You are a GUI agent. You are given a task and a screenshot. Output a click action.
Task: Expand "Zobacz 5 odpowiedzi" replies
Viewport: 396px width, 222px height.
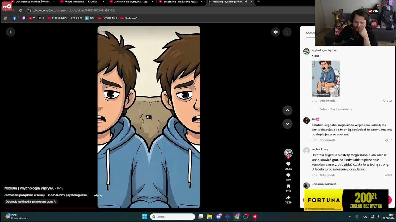click(336, 109)
